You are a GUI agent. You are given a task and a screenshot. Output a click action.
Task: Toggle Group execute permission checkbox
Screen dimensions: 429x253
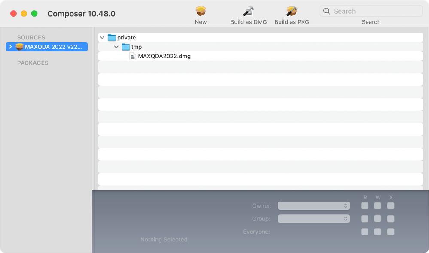[x=391, y=219]
